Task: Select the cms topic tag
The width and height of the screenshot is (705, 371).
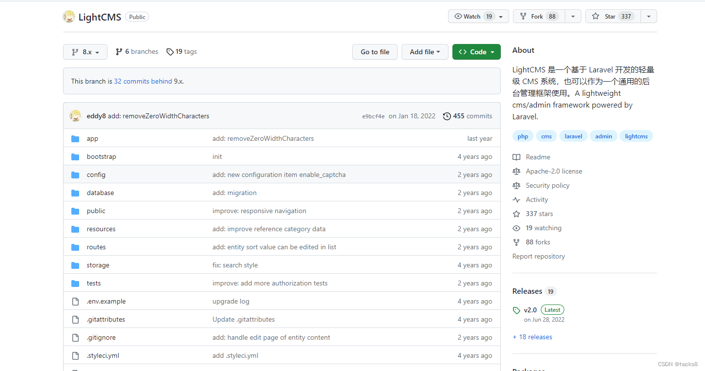Action: point(547,136)
